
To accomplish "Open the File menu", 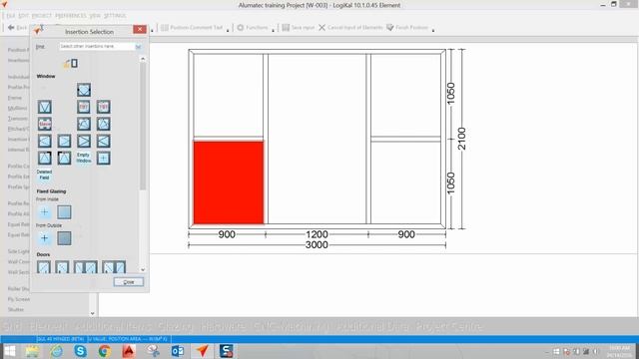I will click(11, 16).
